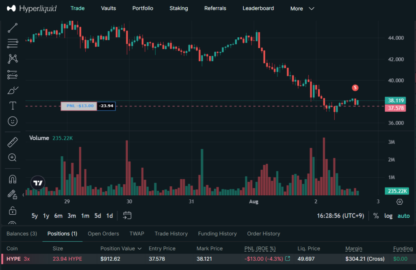Expand the More menu

tap(302, 9)
